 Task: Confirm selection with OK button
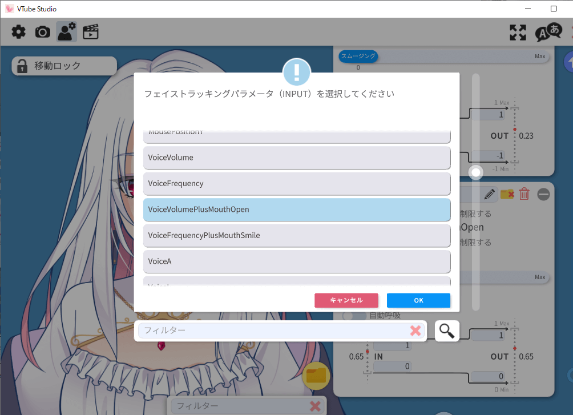418,300
